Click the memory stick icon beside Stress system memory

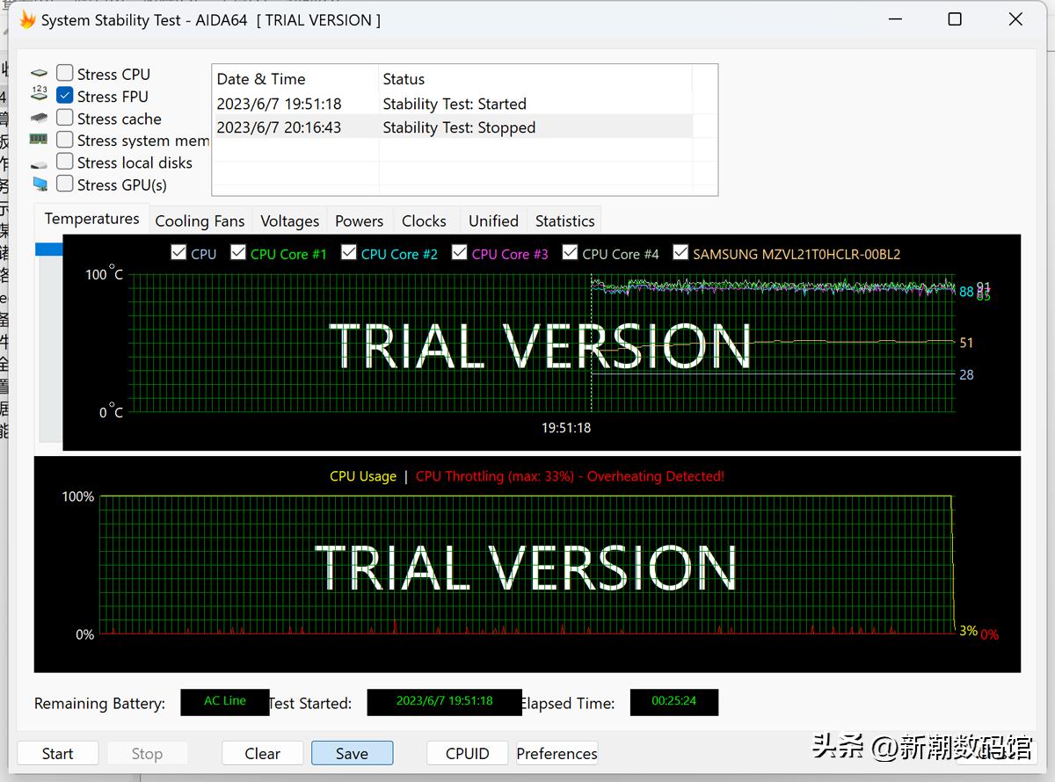click(39, 140)
